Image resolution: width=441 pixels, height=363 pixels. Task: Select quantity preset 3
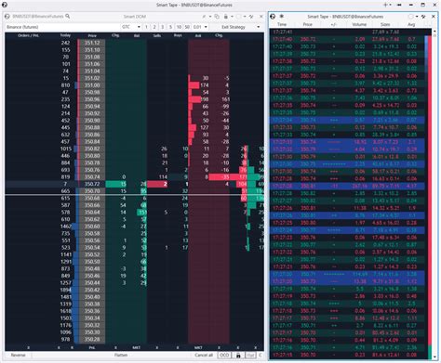(163, 27)
